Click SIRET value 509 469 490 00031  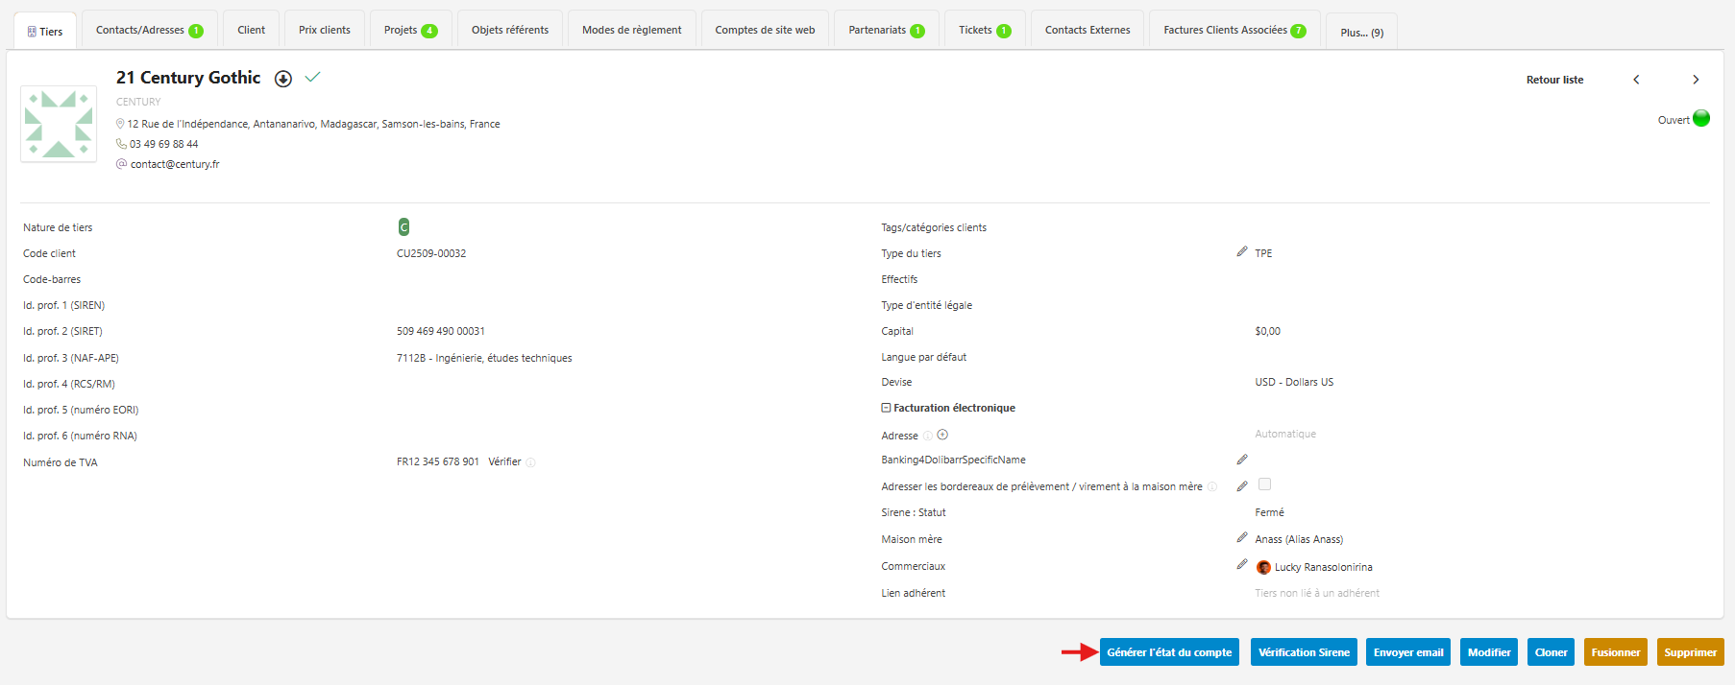click(x=441, y=331)
